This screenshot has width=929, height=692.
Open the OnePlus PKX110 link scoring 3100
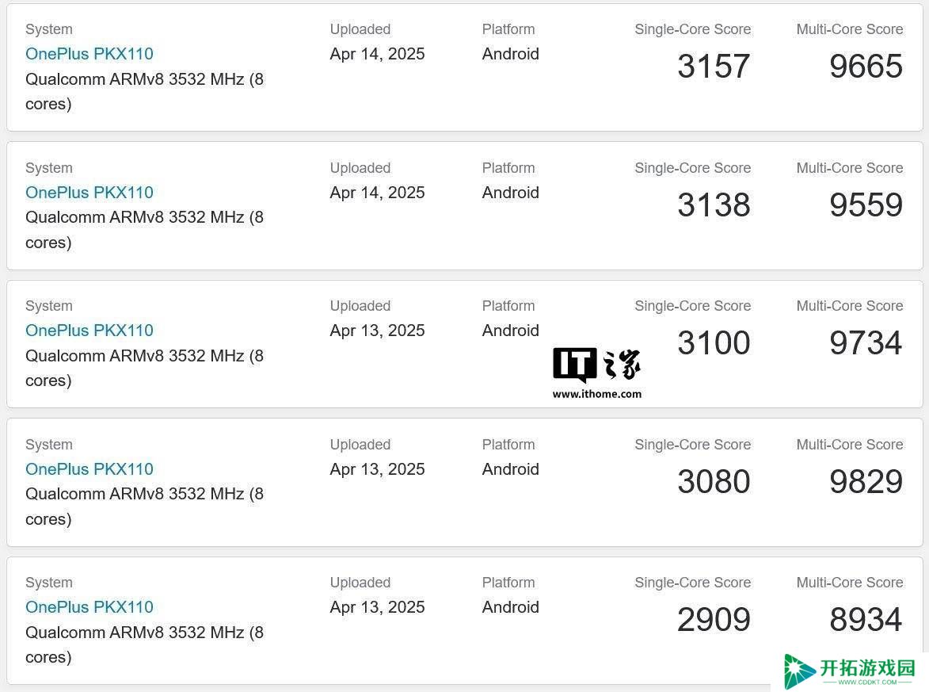(89, 331)
